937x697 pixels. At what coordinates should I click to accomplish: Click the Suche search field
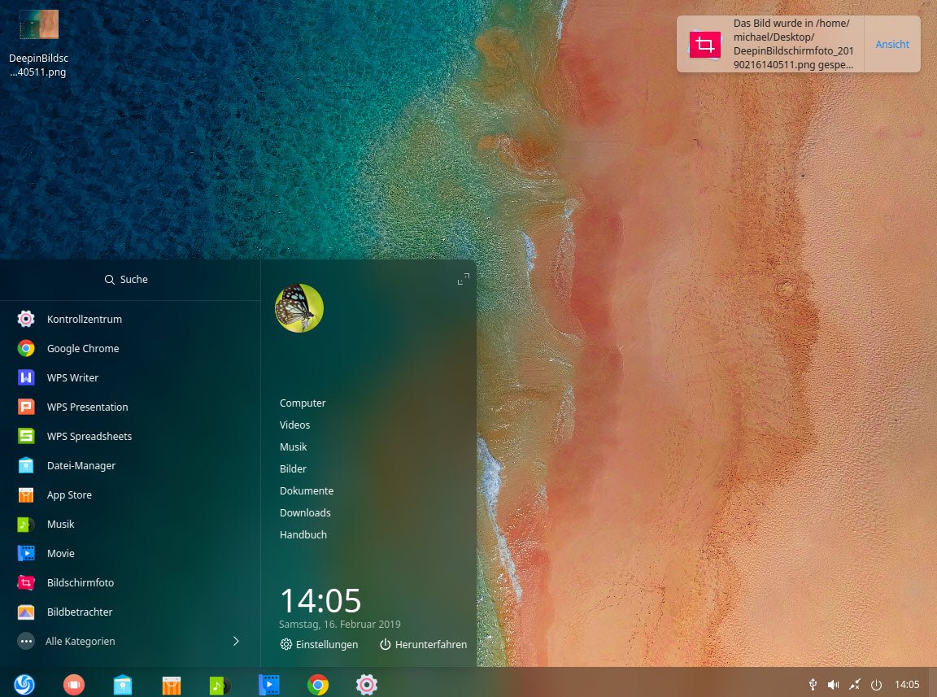126,280
